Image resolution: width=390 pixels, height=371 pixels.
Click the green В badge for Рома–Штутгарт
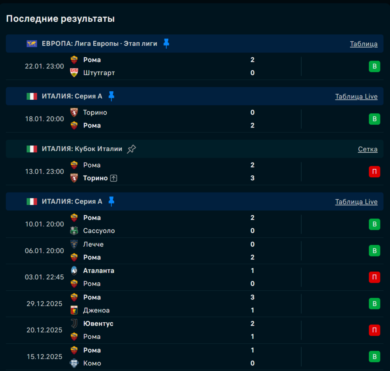coord(374,67)
